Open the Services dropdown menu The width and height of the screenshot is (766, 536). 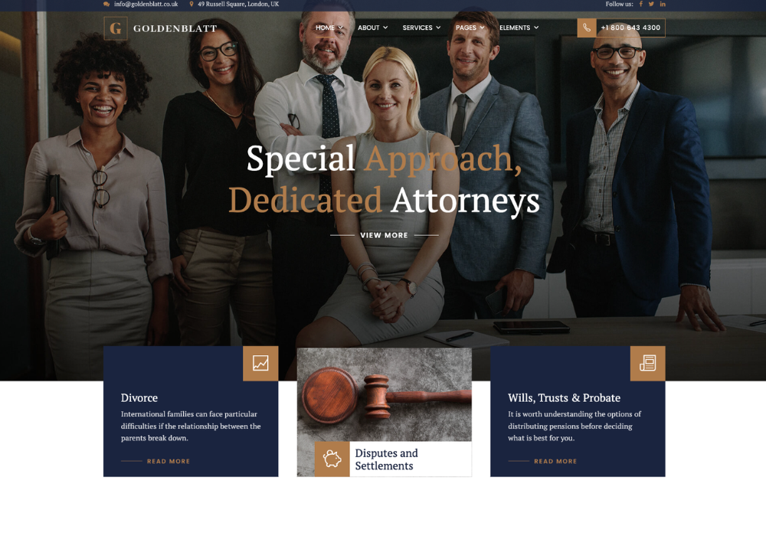click(x=421, y=28)
